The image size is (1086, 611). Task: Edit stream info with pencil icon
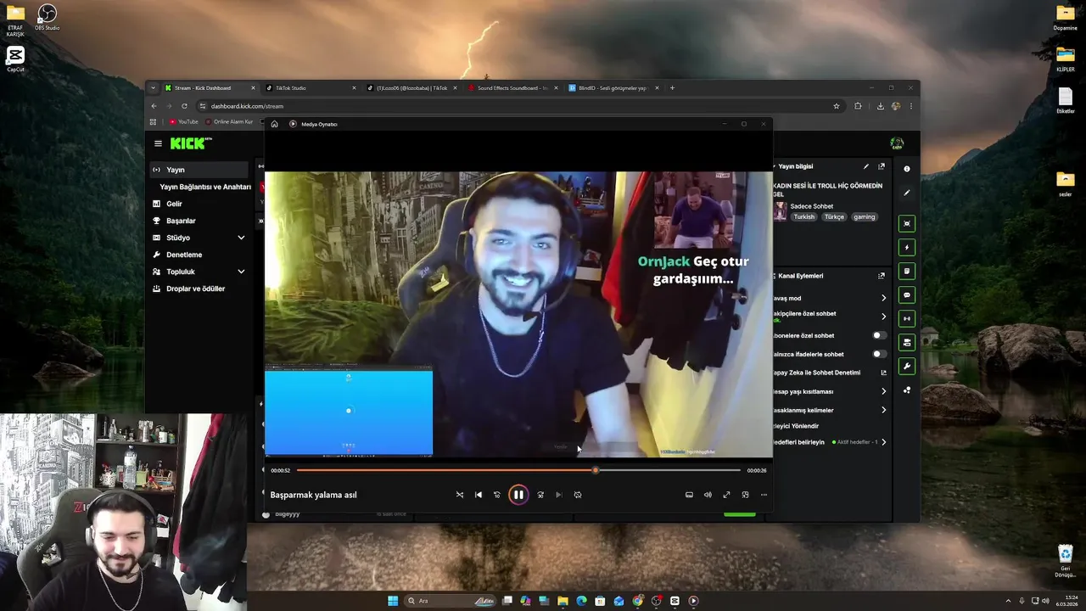click(866, 166)
